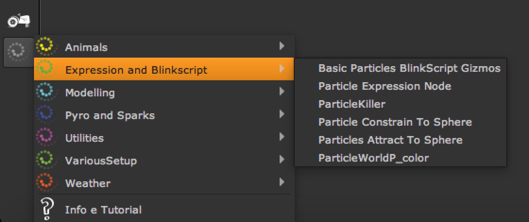Click the gray particle ring toolbar button
The height and width of the screenshot is (222, 529).
(x=18, y=51)
